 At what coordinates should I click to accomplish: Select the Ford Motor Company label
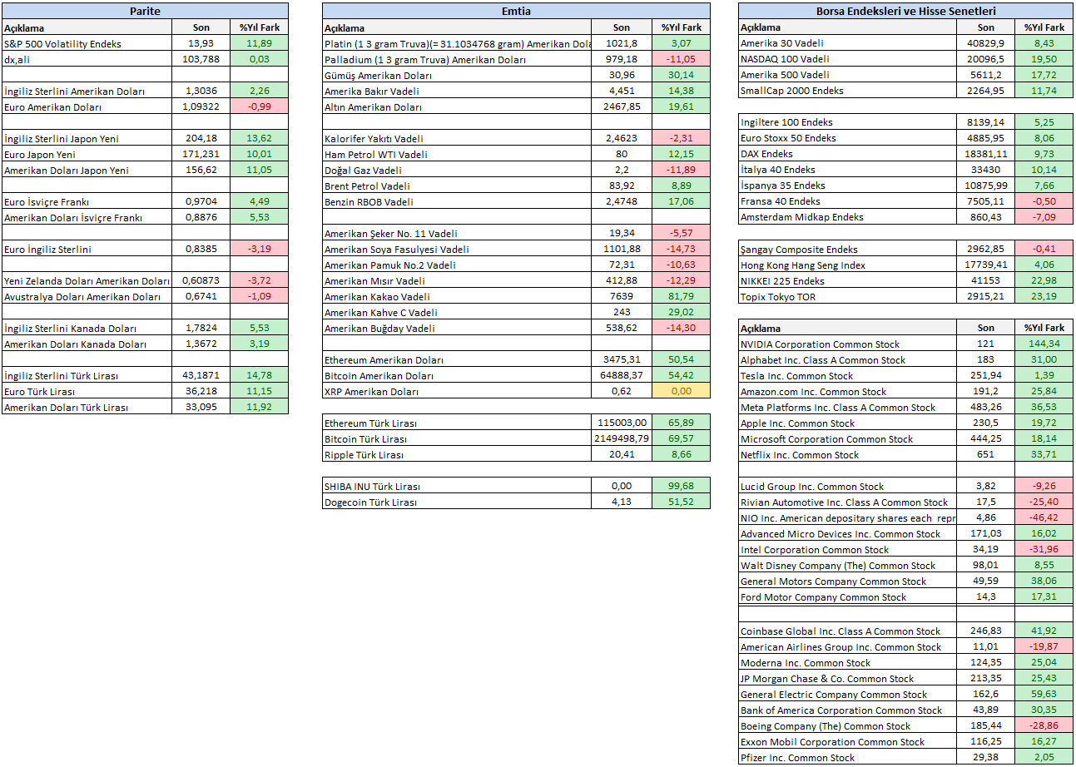(x=847, y=596)
